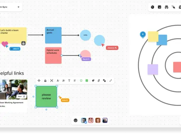Click the lock badge on yellow sticky

click(23, 43)
